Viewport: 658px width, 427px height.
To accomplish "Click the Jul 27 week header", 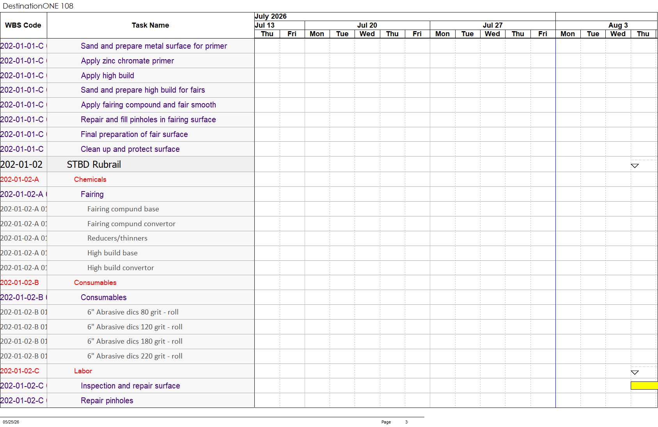I will point(493,25).
